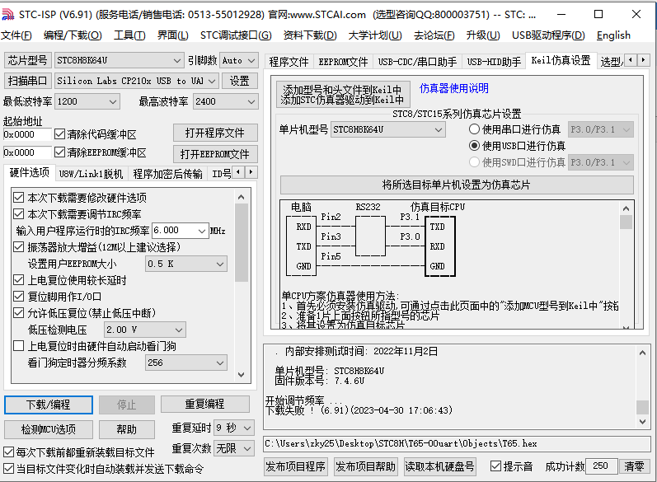
Task: Open IRC frequency 6.000 dropdown
Action: click(x=181, y=231)
